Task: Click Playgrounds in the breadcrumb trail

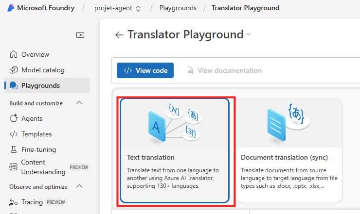Action: pyautogui.click(x=178, y=8)
